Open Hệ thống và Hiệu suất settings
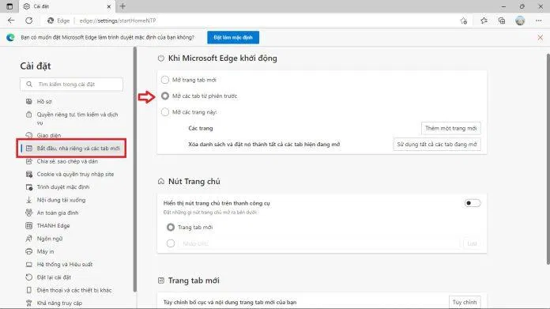The image size is (550, 309). point(65,264)
